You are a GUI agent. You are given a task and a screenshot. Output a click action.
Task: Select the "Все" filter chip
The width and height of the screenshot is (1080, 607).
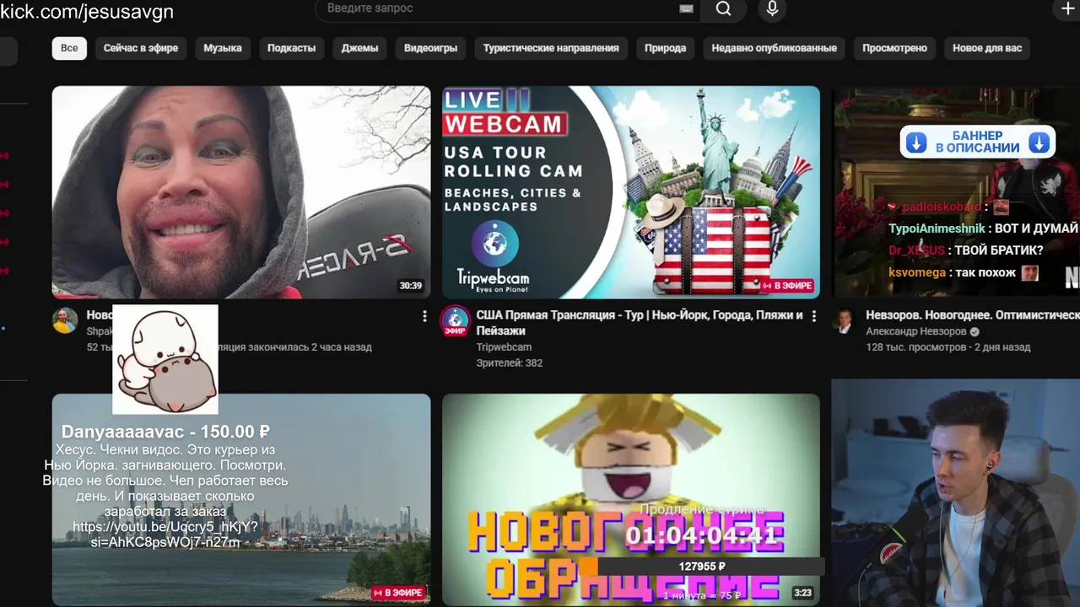tap(69, 48)
